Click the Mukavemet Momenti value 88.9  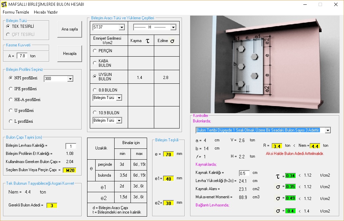(243, 197)
